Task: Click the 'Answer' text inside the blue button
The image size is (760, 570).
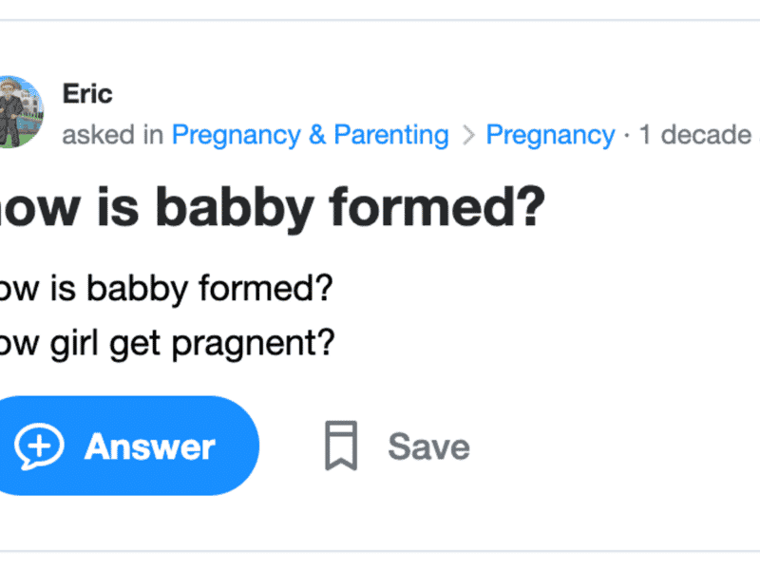Action: [150, 446]
